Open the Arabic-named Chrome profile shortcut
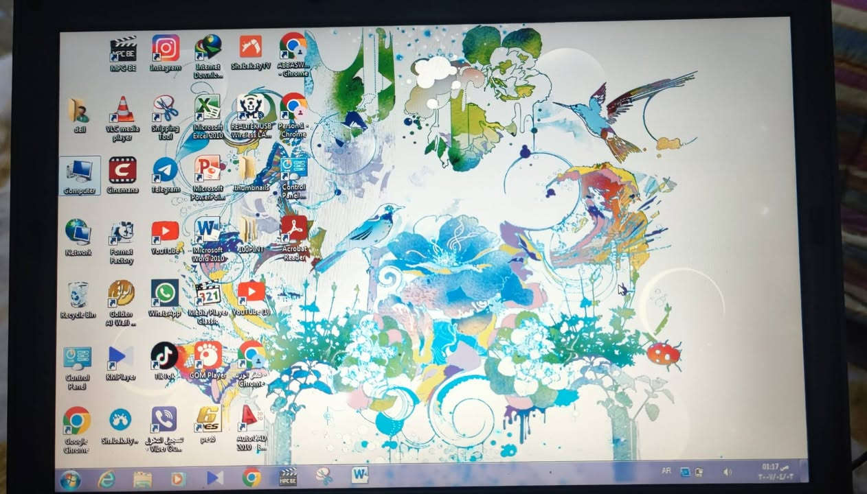The height and width of the screenshot is (494, 867). coord(251,364)
